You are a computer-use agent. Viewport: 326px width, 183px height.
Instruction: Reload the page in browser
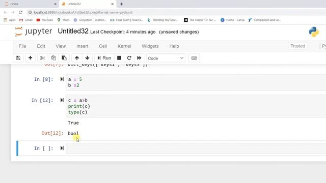20,12
